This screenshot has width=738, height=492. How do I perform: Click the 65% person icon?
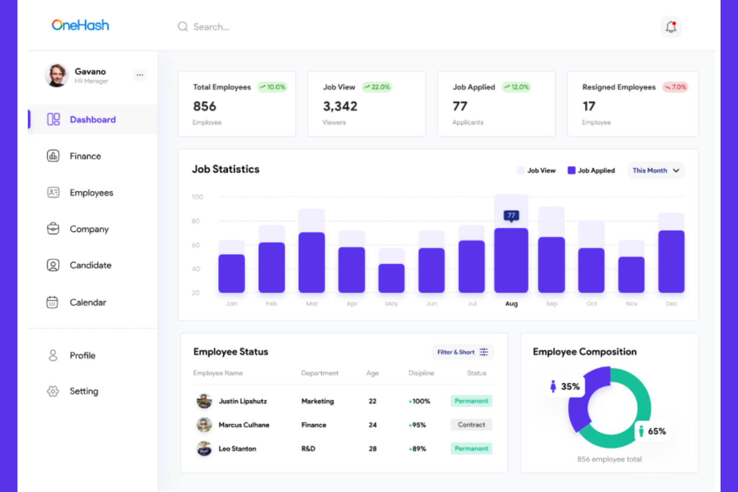[x=641, y=431]
